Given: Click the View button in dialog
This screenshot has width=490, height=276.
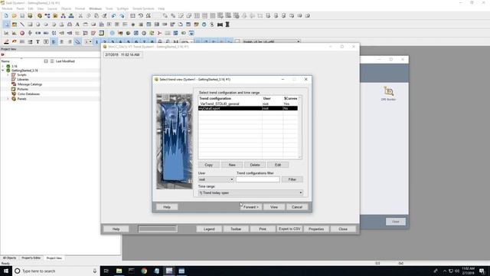Looking at the screenshot, I should [274, 207].
